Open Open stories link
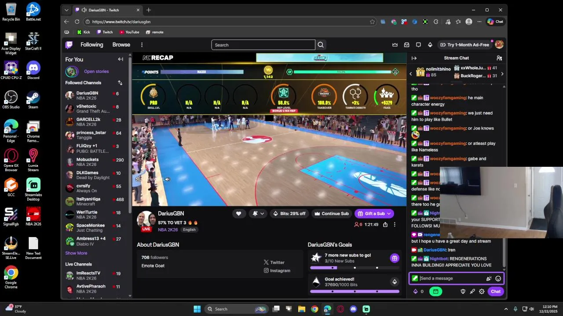563x316 pixels. (x=96, y=72)
